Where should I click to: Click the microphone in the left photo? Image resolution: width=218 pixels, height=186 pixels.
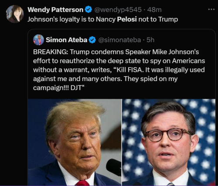(114, 167)
